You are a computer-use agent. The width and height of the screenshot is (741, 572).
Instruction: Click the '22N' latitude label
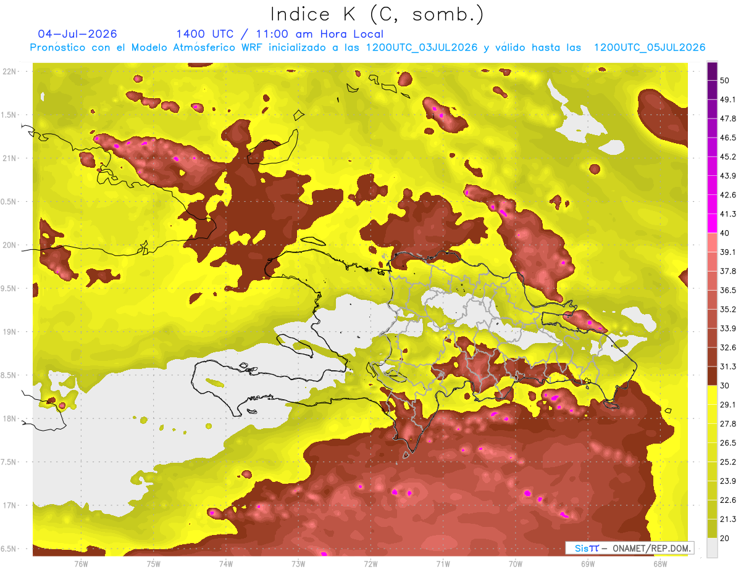click(x=9, y=71)
